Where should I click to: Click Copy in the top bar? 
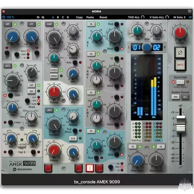pyautogui.click(x=79, y=17)
